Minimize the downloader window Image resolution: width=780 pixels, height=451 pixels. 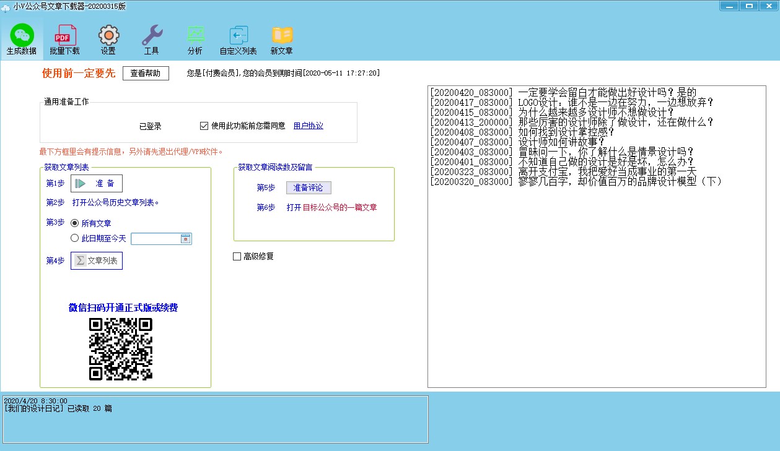729,6
